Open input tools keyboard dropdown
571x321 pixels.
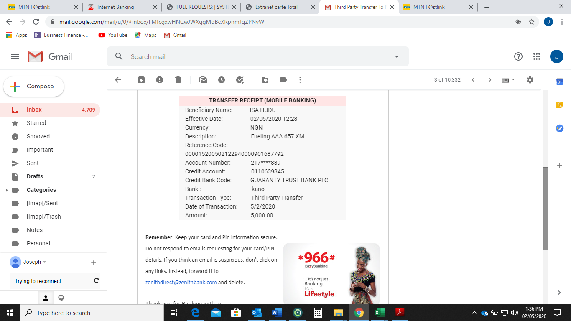508,80
